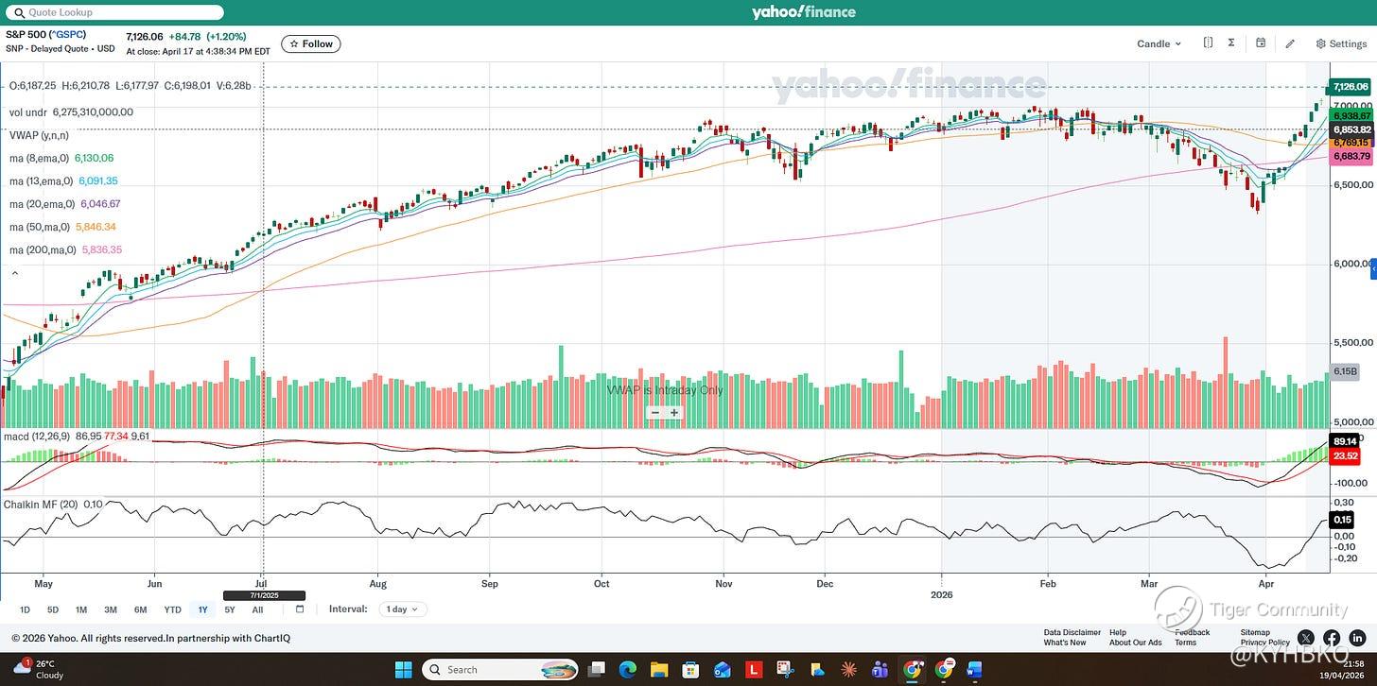Image resolution: width=1377 pixels, height=686 pixels.
Task: Open the weather widget showing 26°C Cloudy
Action: [39, 669]
